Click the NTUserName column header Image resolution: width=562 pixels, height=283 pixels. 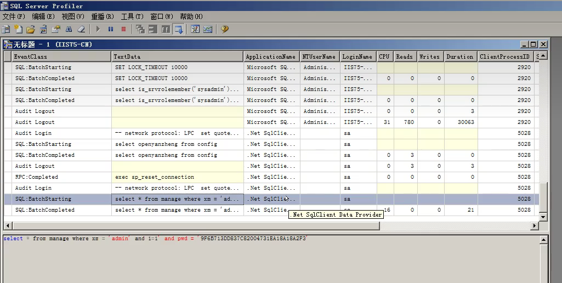(x=320, y=56)
